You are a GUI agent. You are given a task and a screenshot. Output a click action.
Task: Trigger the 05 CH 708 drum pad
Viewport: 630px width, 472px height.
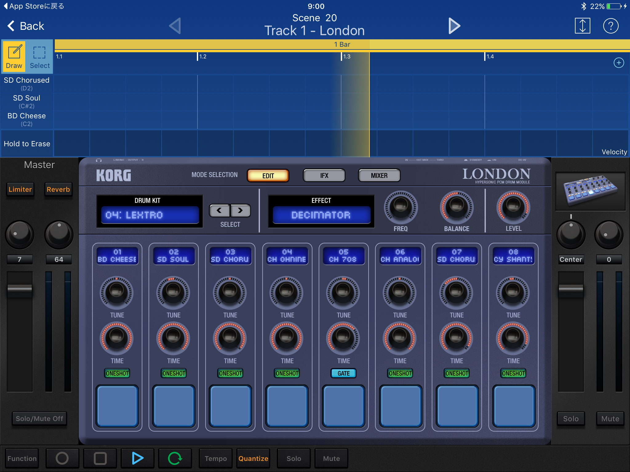click(x=344, y=406)
